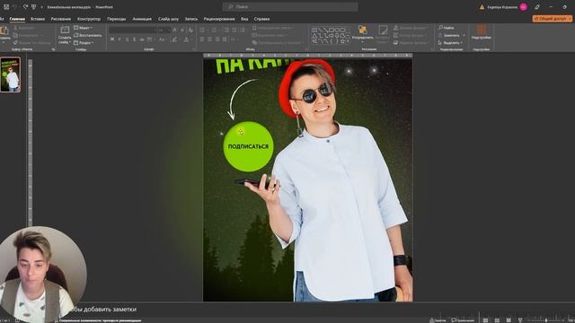Click the Save icon in quick access toolbar
575x323 pixels.
coord(6,7)
